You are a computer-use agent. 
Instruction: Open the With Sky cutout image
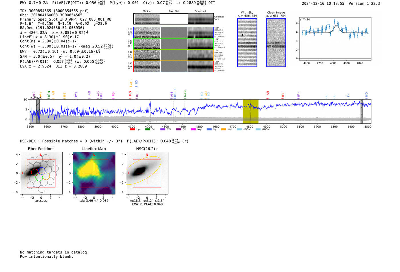(247, 43)
